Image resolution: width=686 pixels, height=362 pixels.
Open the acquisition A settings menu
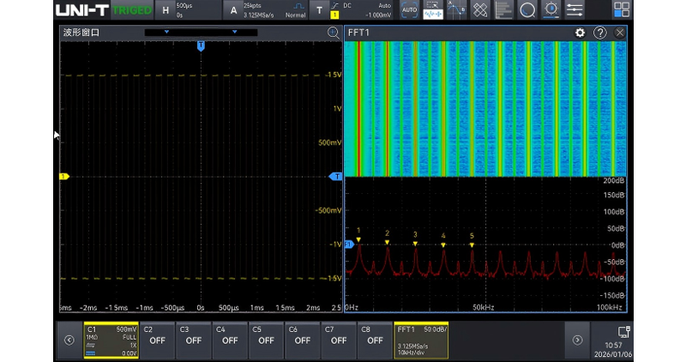point(233,10)
